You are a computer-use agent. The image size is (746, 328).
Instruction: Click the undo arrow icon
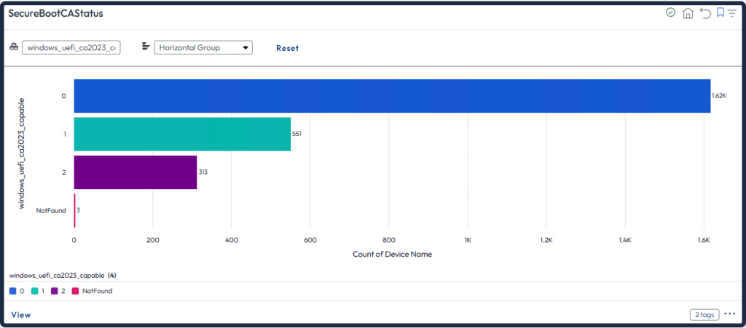point(704,13)
